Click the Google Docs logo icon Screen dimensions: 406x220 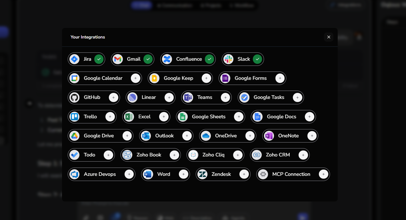257,117
